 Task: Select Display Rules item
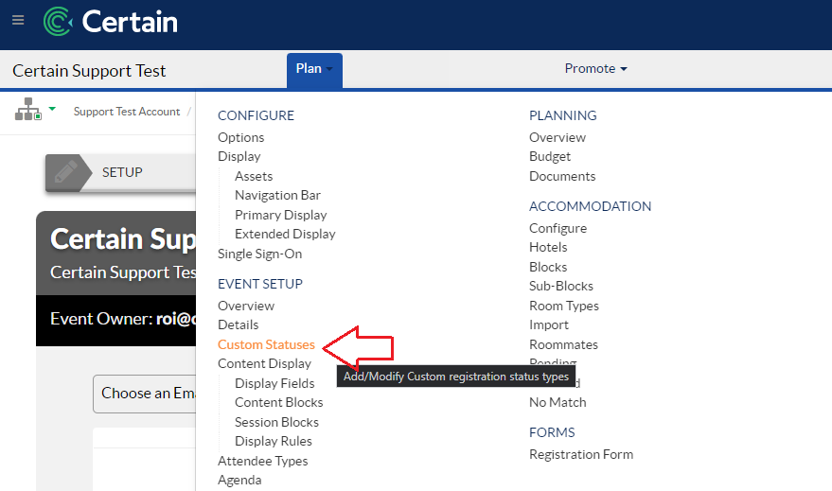274,441
